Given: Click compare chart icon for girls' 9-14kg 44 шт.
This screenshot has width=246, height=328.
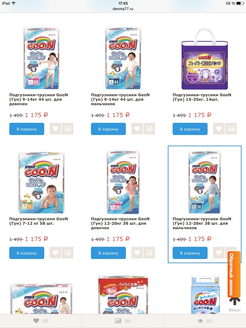Looking at the screenshot, I should click(x=68, y=129).
